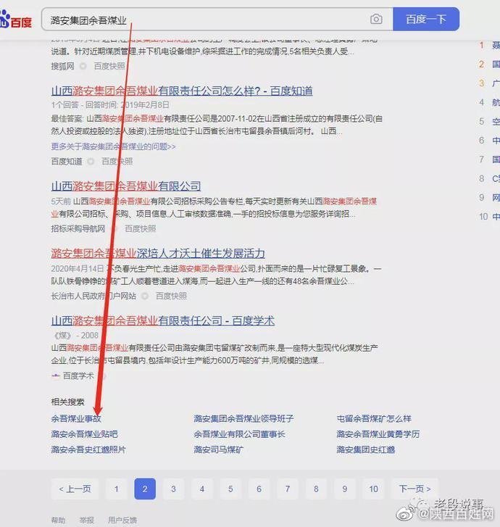Screen dimensions: 500x527
Task: Go to results page 9
Action: [x=345, y=489]
